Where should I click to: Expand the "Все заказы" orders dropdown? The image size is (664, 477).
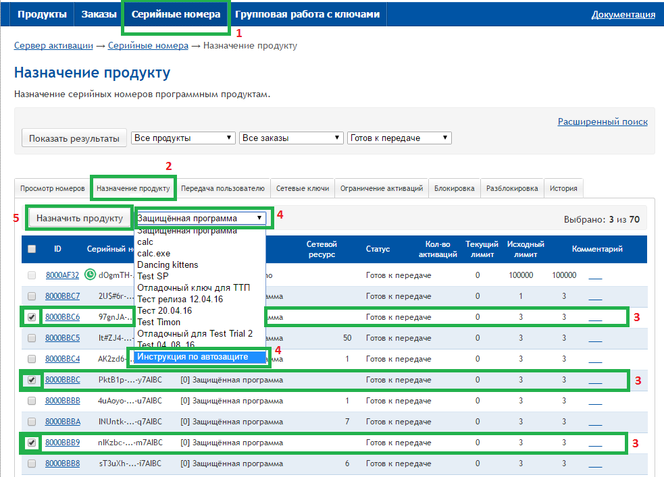tap(291, 138)
